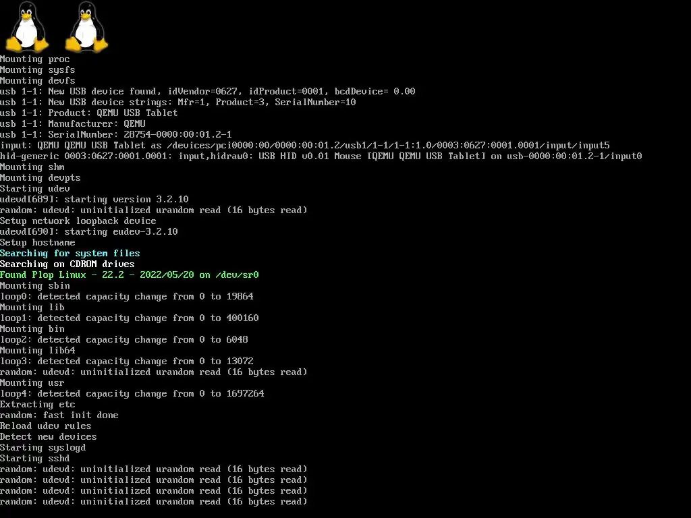Click the 'Extracting etc' line

(38, 405)
